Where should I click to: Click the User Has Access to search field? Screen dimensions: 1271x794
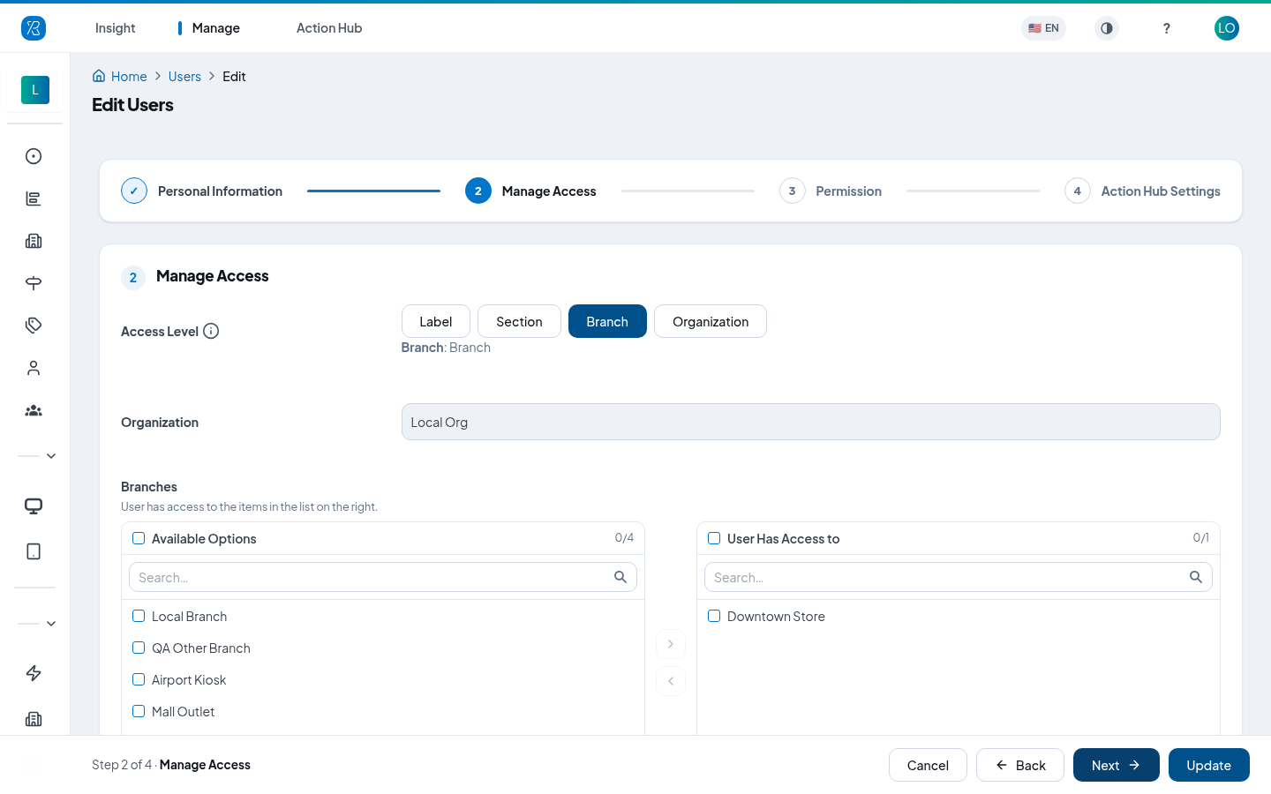point(959,577)
